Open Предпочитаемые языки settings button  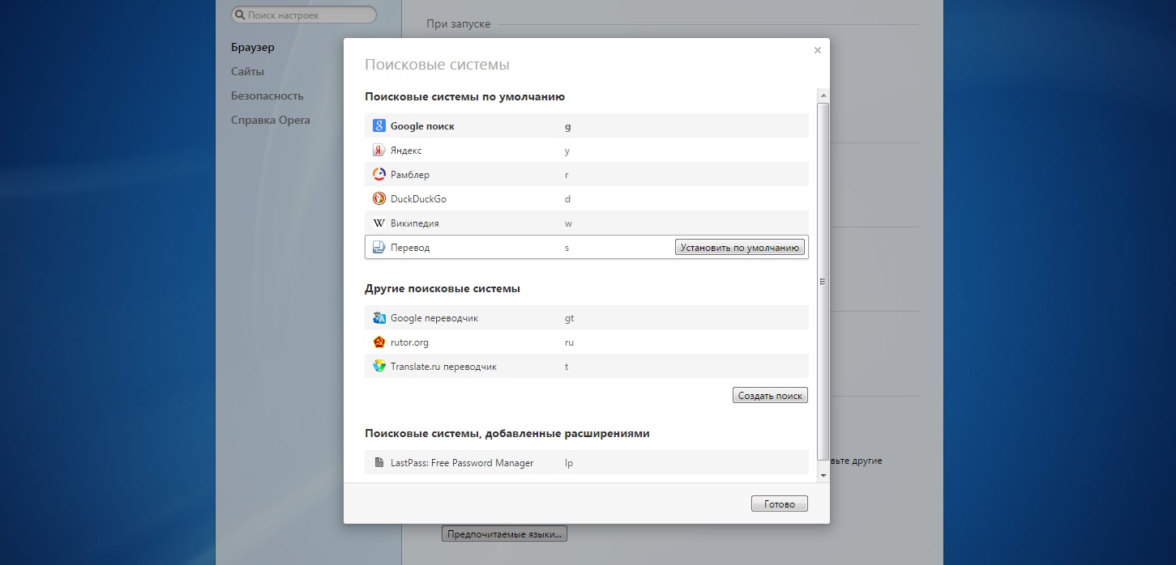coord(504,534)
